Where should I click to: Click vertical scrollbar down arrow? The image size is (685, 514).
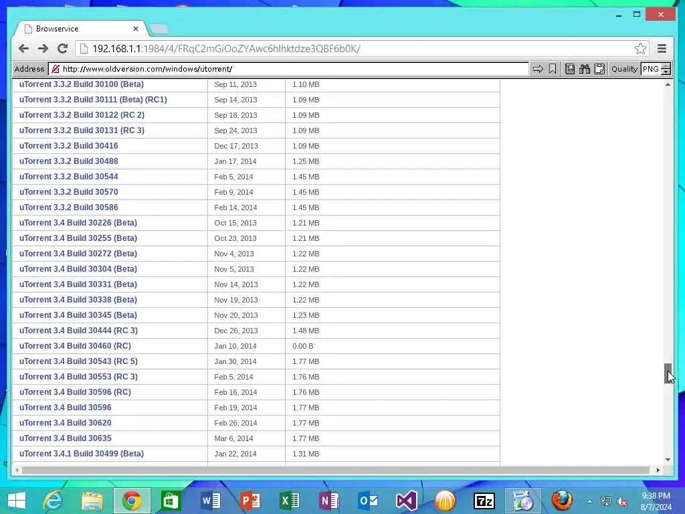668,459
